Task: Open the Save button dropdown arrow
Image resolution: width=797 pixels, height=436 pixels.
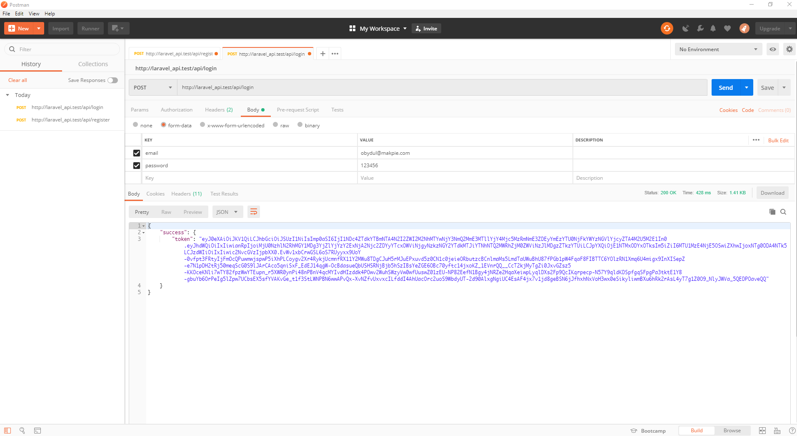Action: [x=784, y=87]
